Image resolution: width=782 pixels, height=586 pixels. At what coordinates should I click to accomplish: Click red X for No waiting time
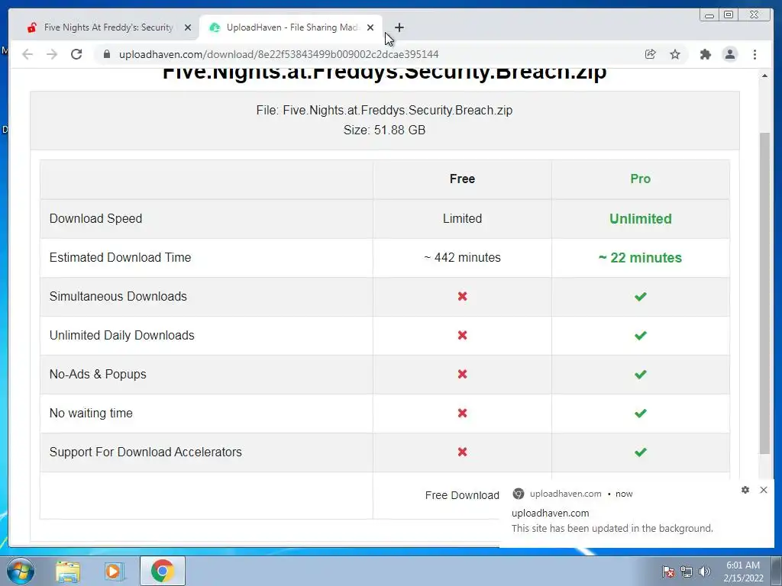point(462,413)
